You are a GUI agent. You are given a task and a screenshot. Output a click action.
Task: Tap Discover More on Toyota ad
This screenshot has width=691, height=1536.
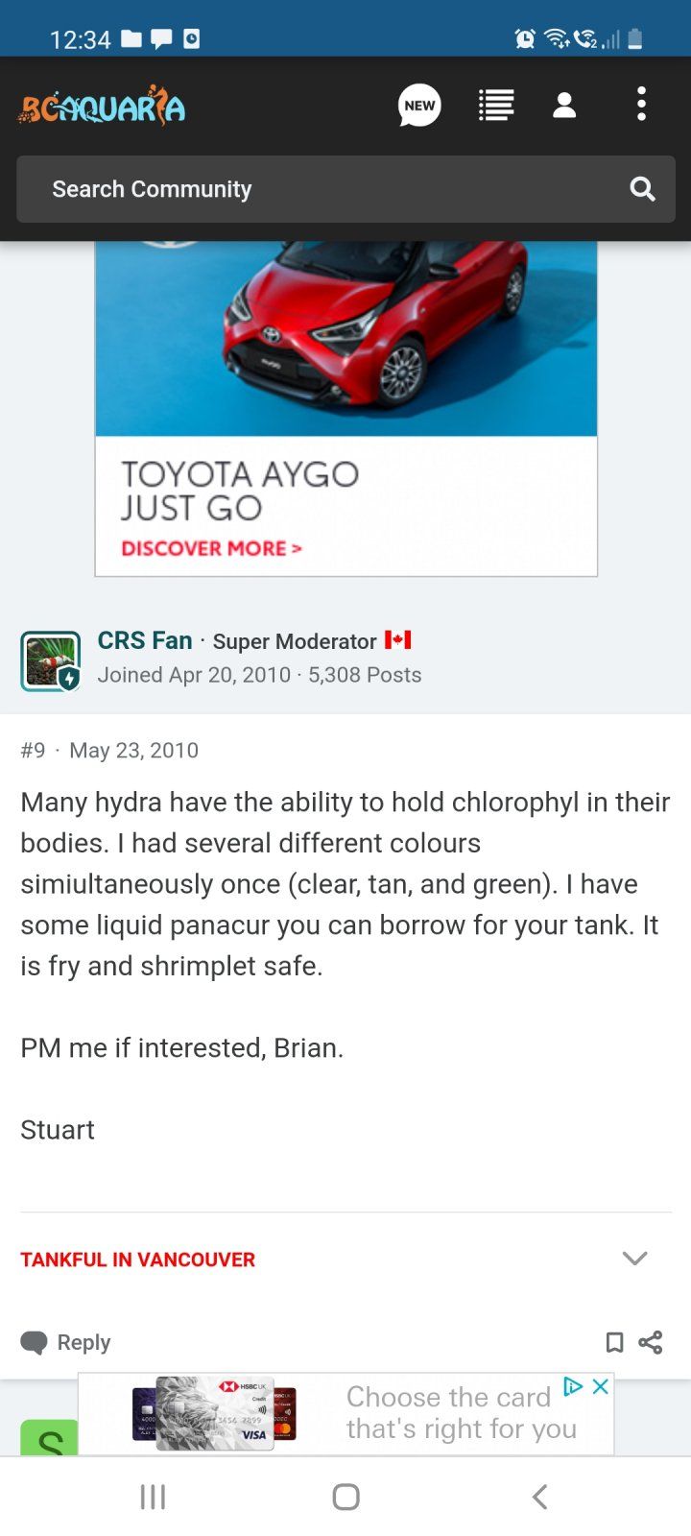pyautogui.click(x=211, y=548)
